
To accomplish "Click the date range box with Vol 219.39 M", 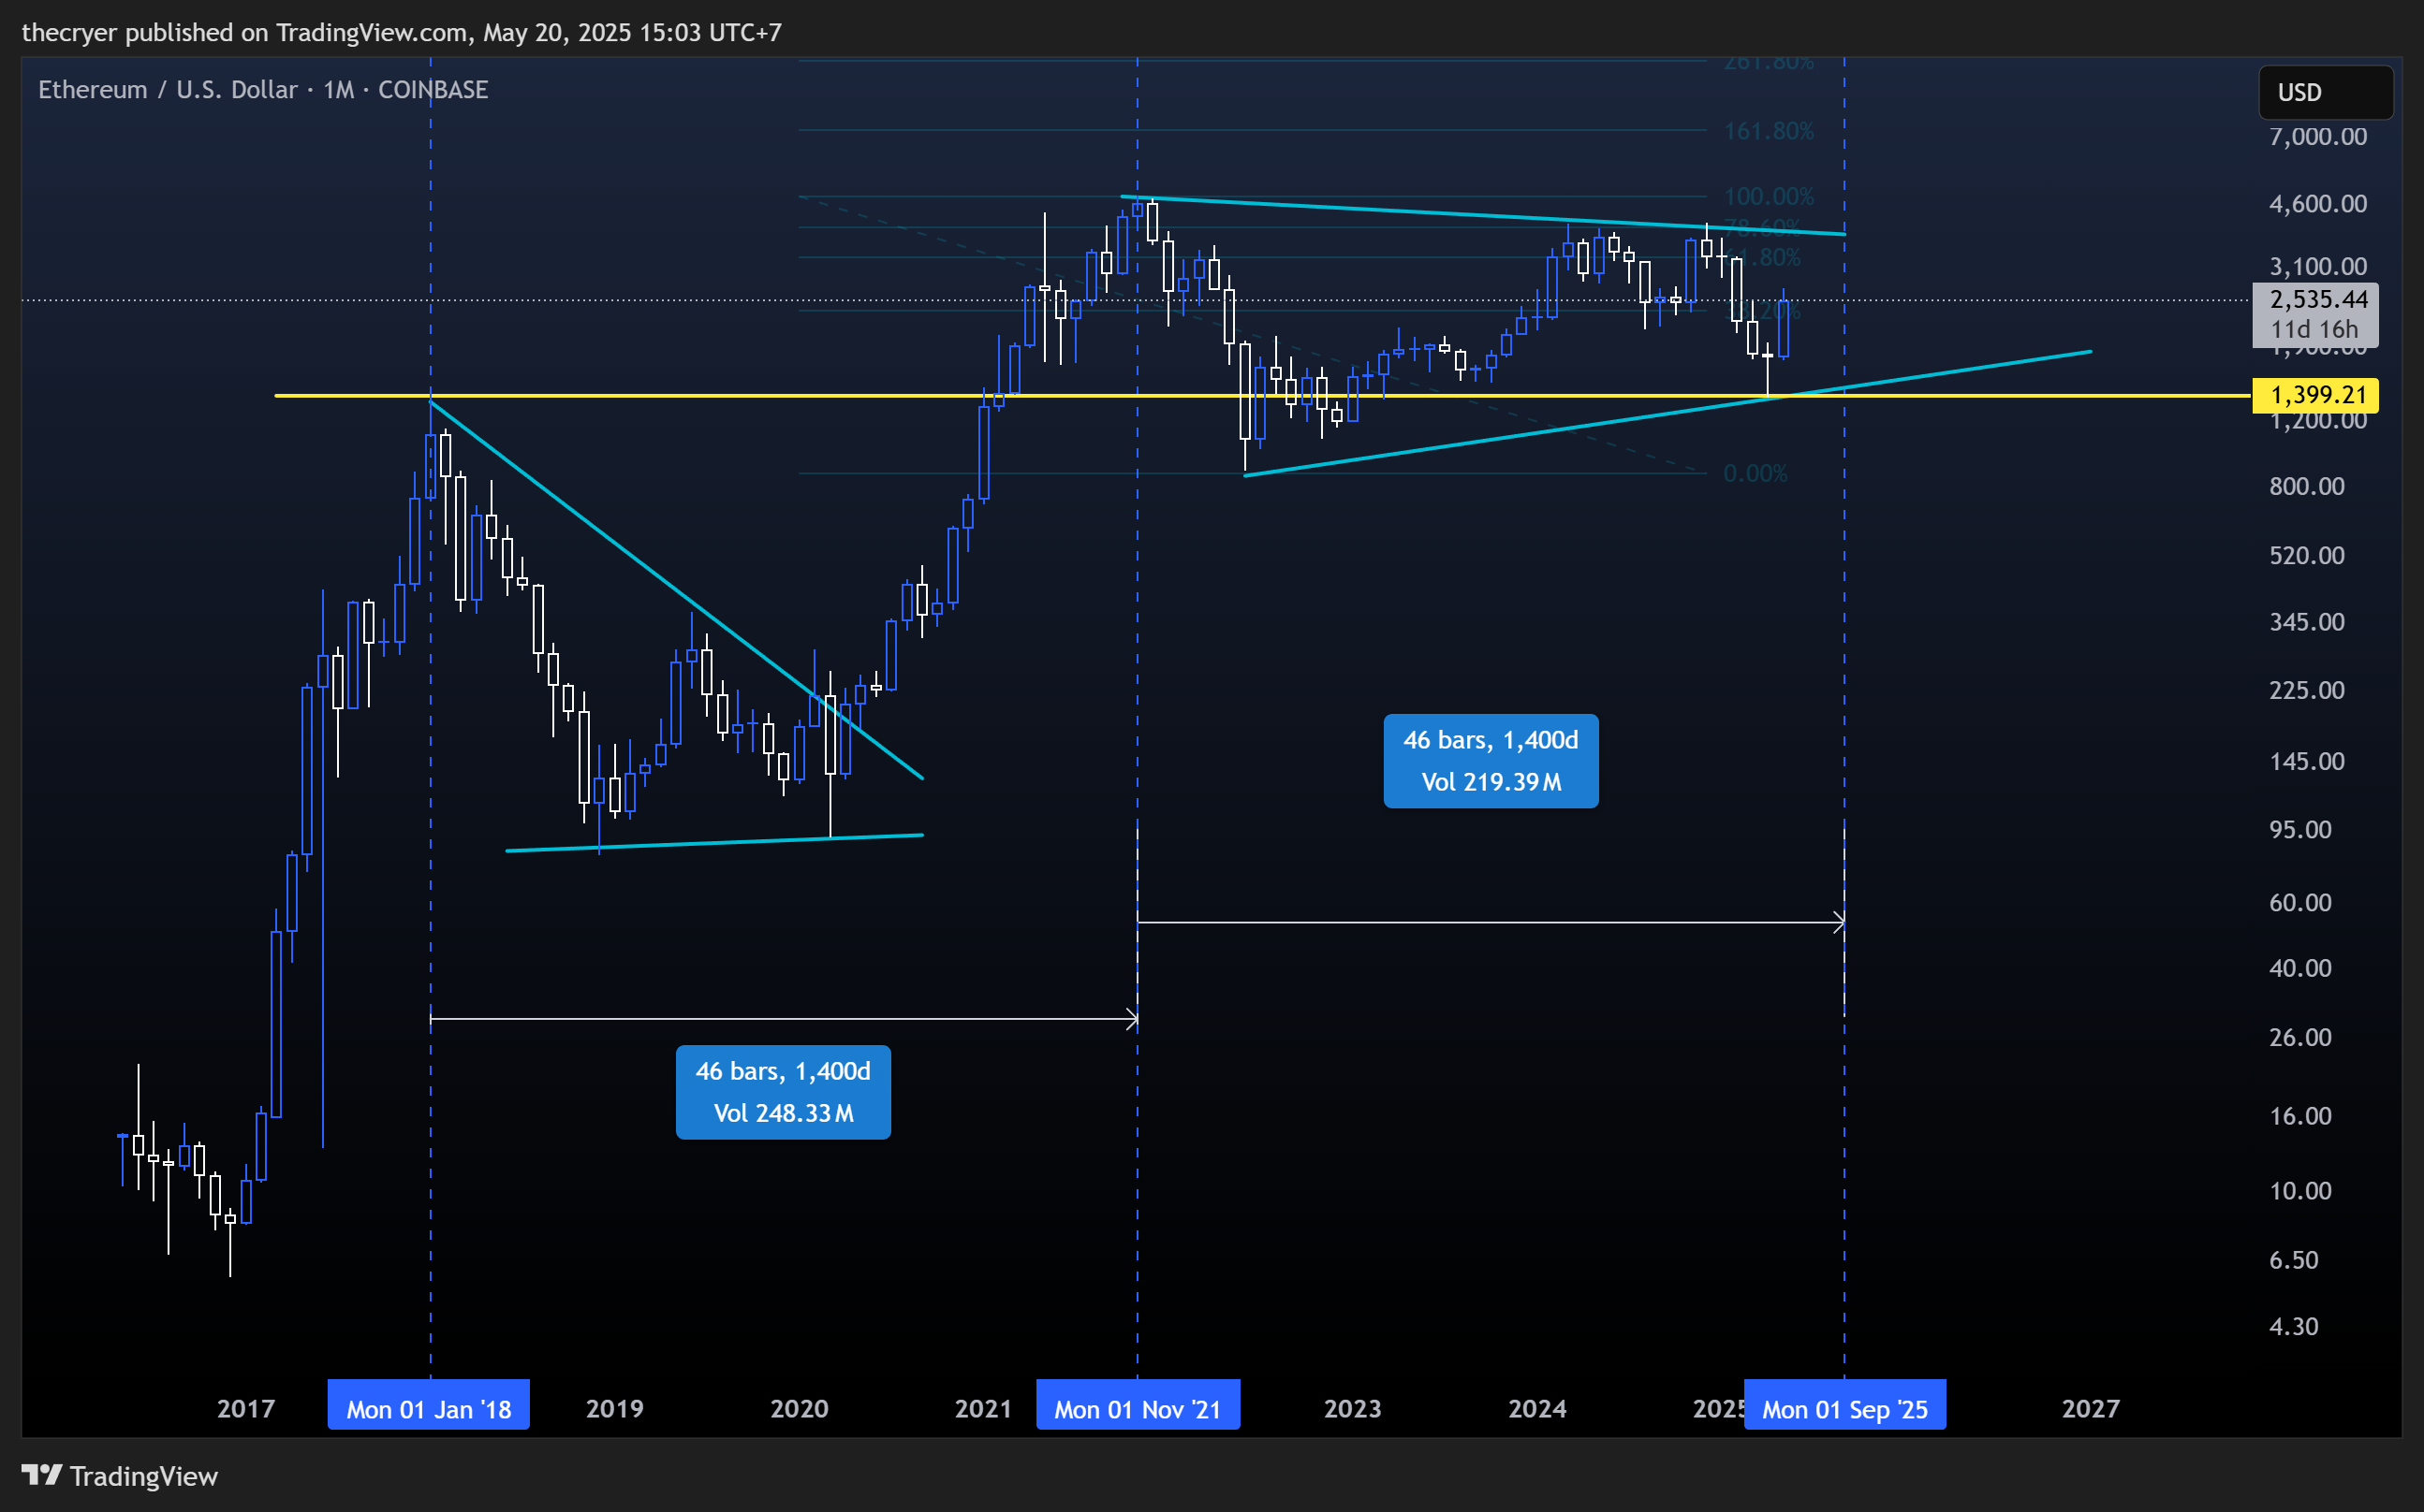I will click(x=1491, y=761).
